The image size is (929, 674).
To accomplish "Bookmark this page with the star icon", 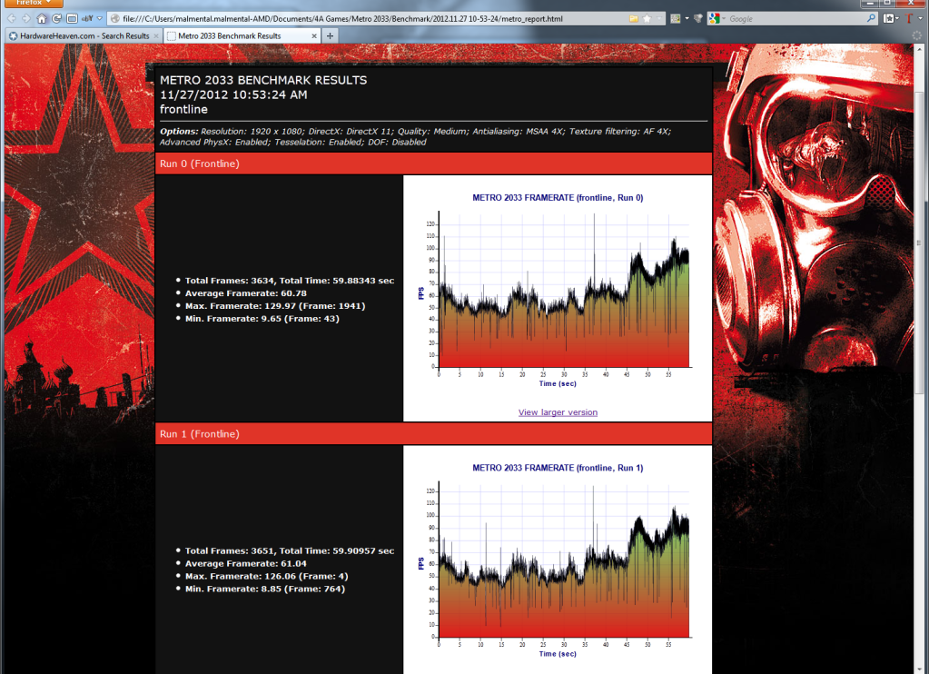I will pyautogui.click(x=647, y=18).
